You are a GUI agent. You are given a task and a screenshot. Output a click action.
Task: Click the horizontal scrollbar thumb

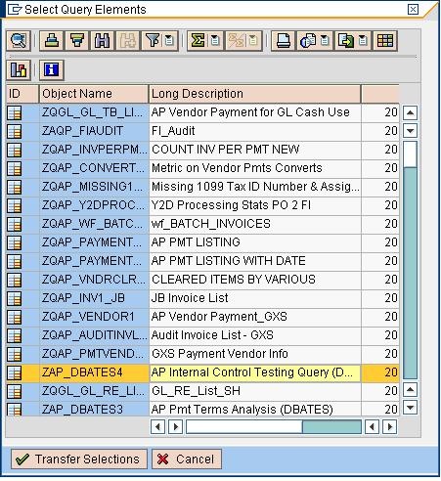coord(331,426)
